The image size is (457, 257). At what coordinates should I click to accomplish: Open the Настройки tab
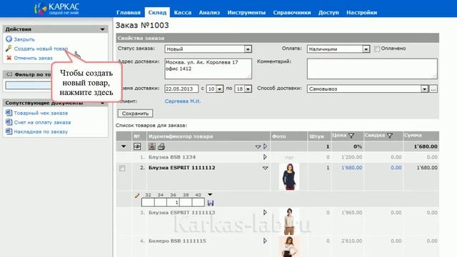[x=362, y=13]
